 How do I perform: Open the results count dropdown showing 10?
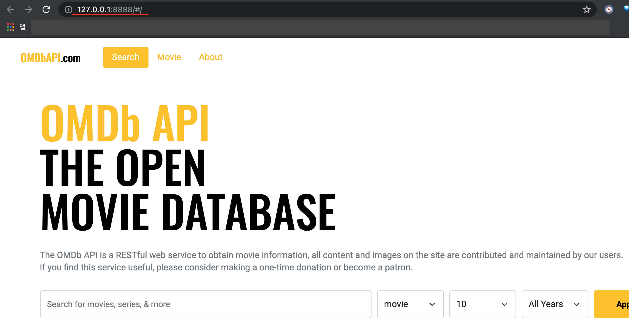click(x=482, y=304)
